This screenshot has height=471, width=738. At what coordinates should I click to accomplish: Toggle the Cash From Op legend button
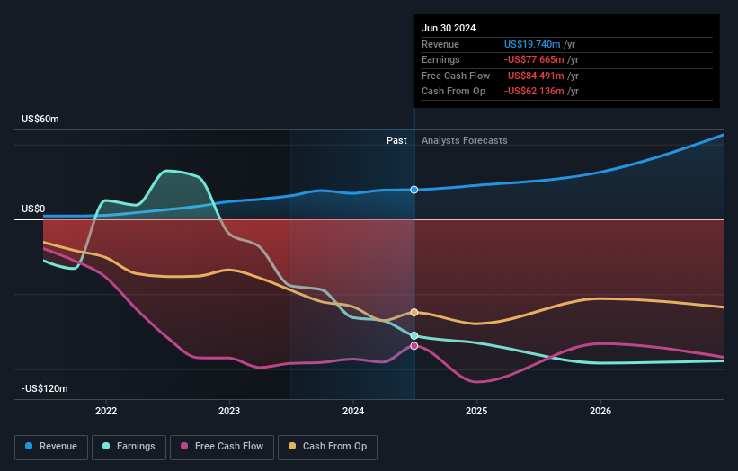327,447
